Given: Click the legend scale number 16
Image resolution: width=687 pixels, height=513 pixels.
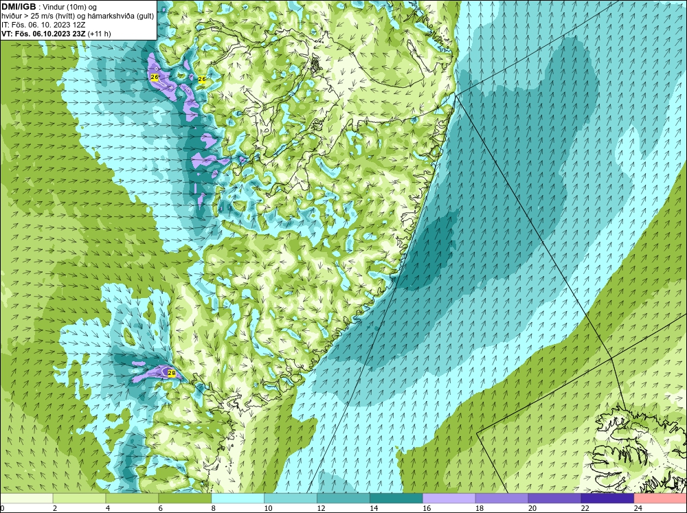Looking at the screenshot, I should 427,508.
